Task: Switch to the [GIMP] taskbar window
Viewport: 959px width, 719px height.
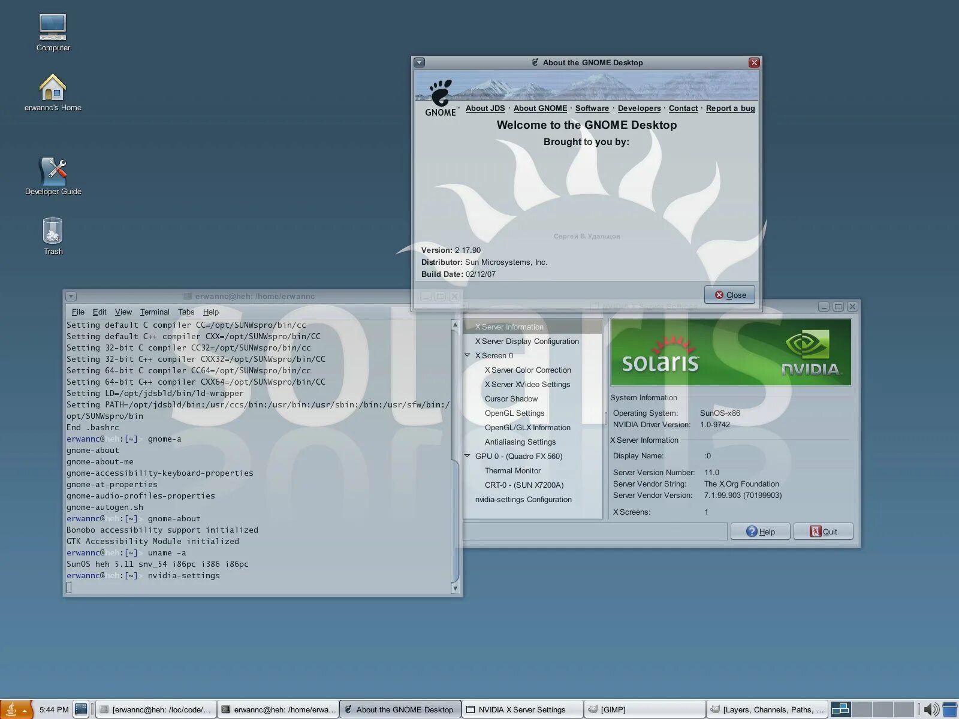Action: [x=645, y=709]
